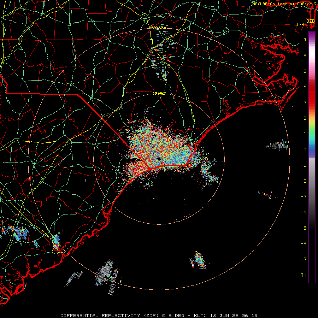Click the "50 NMI" range ring label
318x318 pixels.
coord(159,93)
